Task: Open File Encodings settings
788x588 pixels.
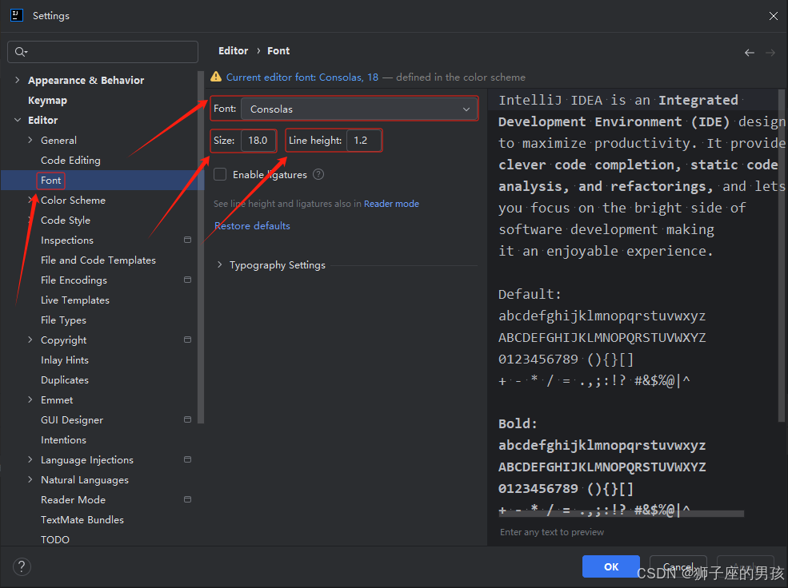Action: (x=74, y=280)
